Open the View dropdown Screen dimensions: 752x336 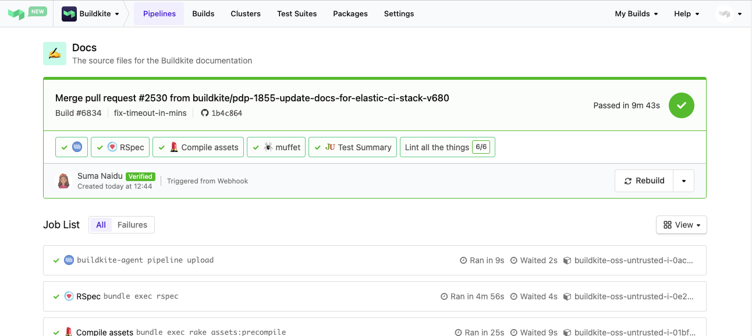click(x=681, y=225)
